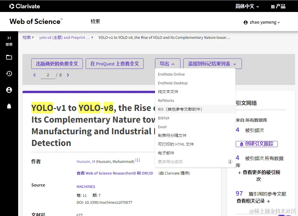Open the zhao yameng account dropdown
298x216 pixels.
point(262,22)
